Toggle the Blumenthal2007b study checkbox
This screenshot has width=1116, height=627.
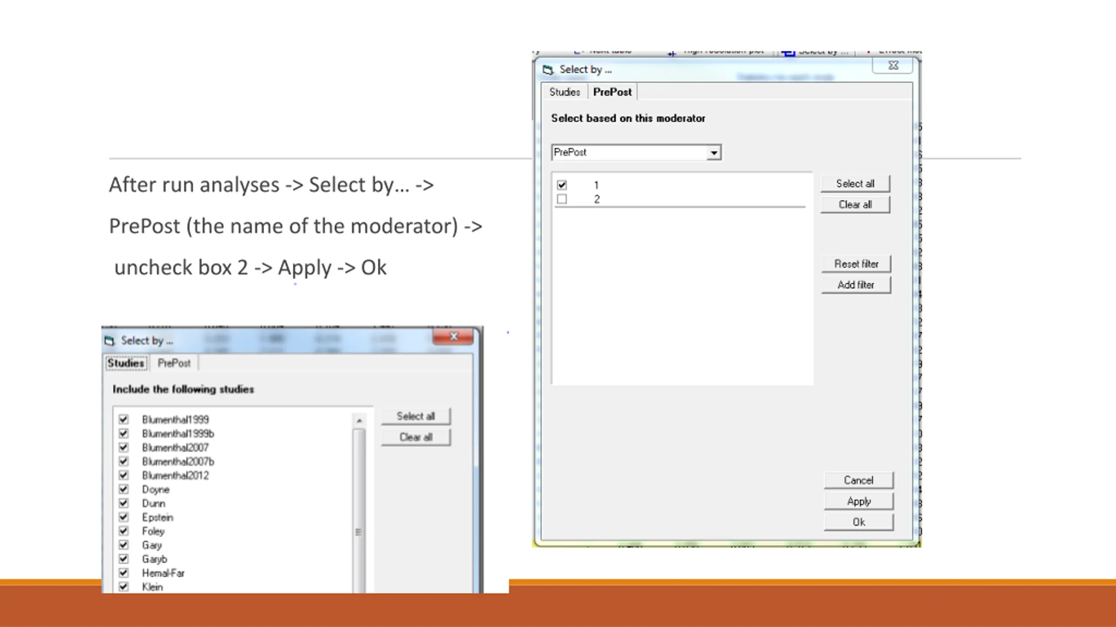click(124, 461)
